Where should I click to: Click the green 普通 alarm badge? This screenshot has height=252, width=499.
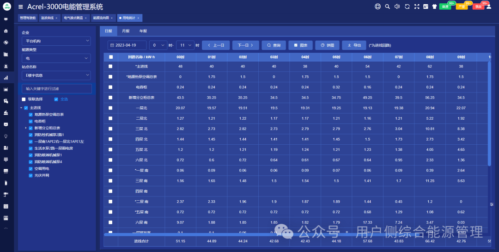pos(445,6)
